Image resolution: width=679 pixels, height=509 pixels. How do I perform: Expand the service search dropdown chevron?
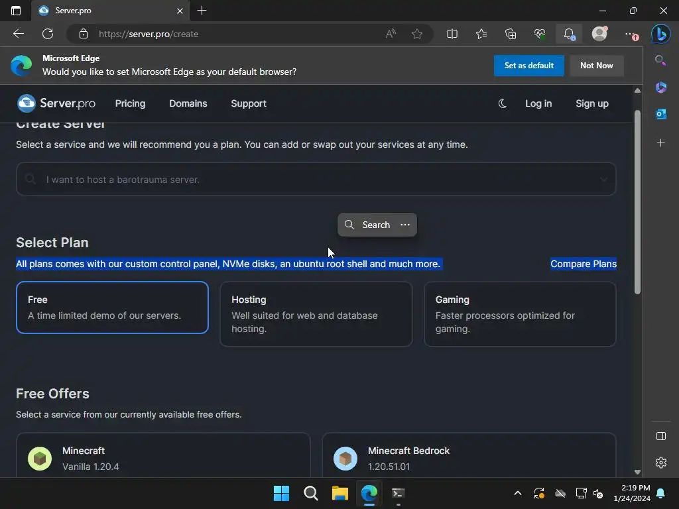(x=603, y=179)
